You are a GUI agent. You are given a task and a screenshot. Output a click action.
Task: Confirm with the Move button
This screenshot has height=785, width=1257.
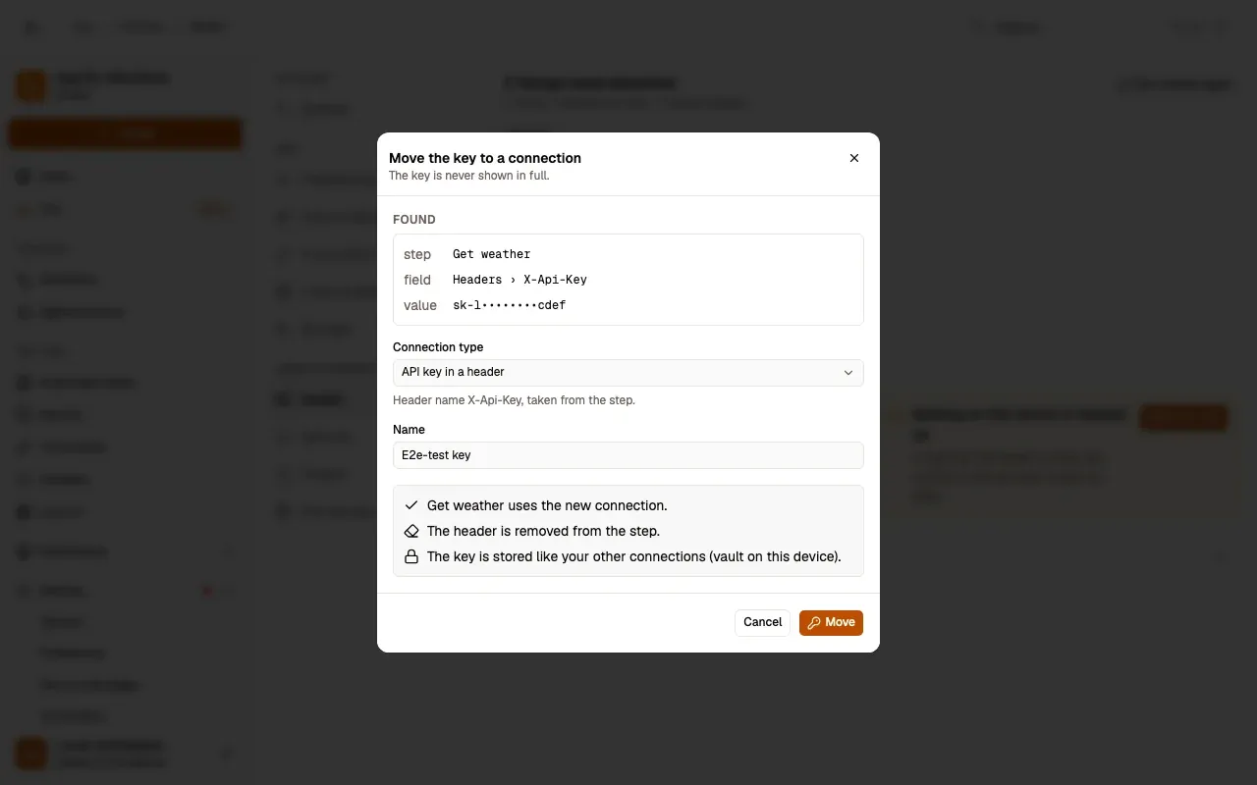coord(831,622)
